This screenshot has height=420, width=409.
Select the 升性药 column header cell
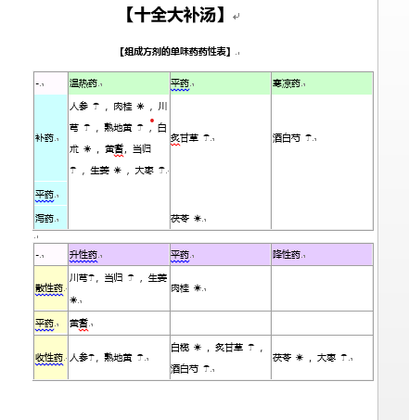pyautogui.click(x=119, y=255)
